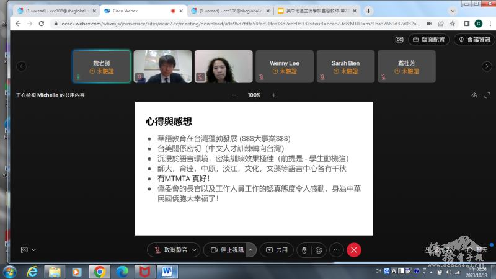Zoom out shared content with minus
The width and height of the screenshot is (496, 279).
point(234,95)
